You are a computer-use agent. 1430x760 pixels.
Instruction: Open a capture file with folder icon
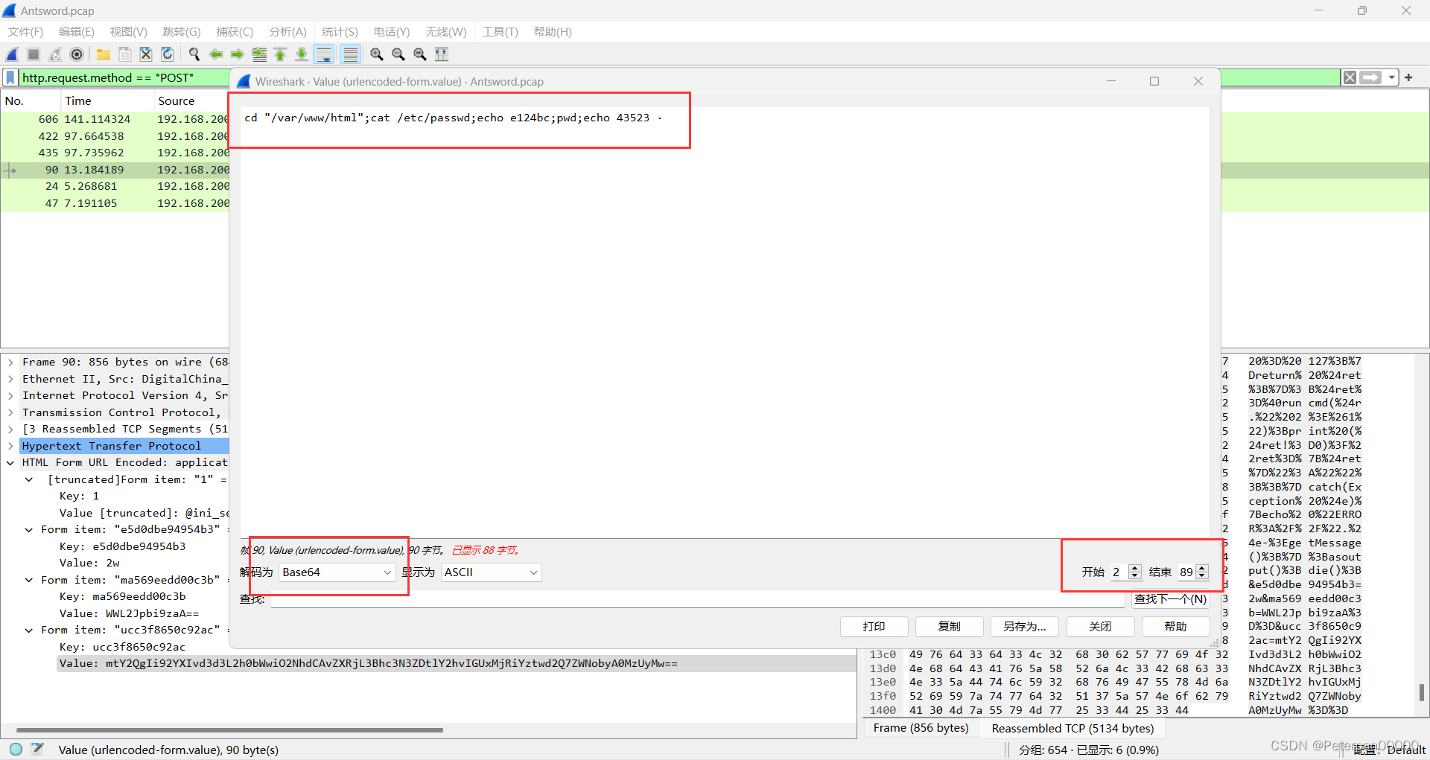(x=104, y=54)
